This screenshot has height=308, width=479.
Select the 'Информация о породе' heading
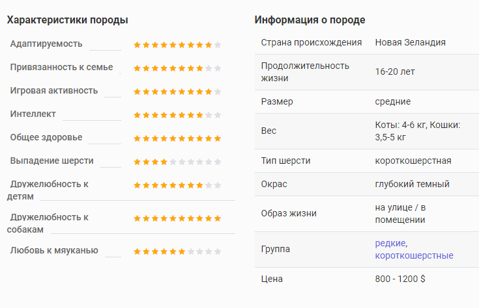tap(310, 20)
